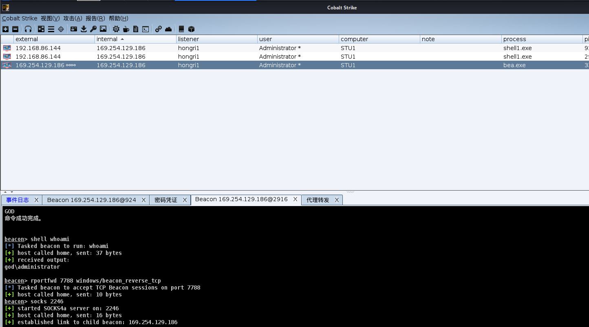Viewport: 589px width, 327px height.
Task: Open the 报告(R) menu
Action: pos(95,18)
